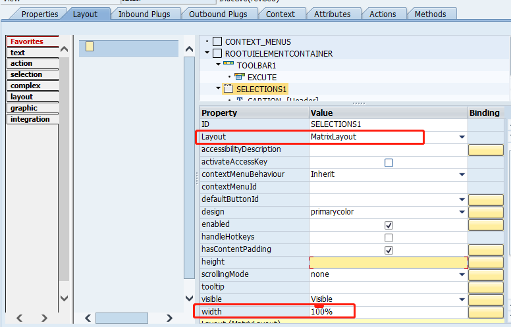
Task: Click the EXCUTE button element icon
Action: pos(240,77)
